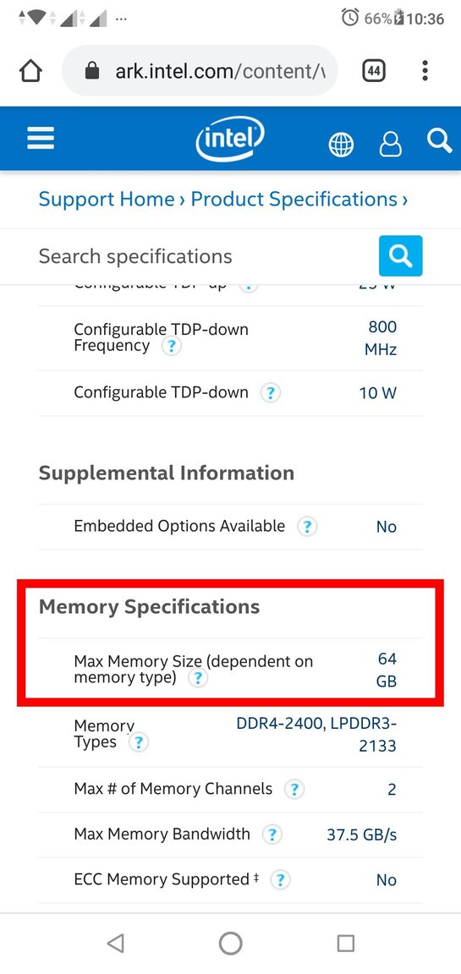Show help for Embedded Options Available
461x974 pixels.
click(x=307, y=527)
